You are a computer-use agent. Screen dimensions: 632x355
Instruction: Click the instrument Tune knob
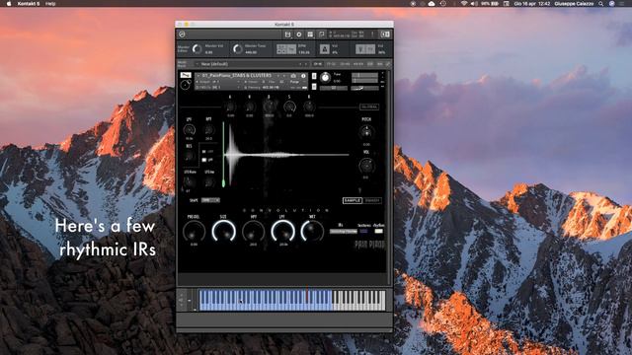click(325, 77)
